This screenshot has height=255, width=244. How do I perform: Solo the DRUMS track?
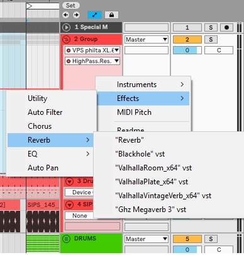(211, 239)
